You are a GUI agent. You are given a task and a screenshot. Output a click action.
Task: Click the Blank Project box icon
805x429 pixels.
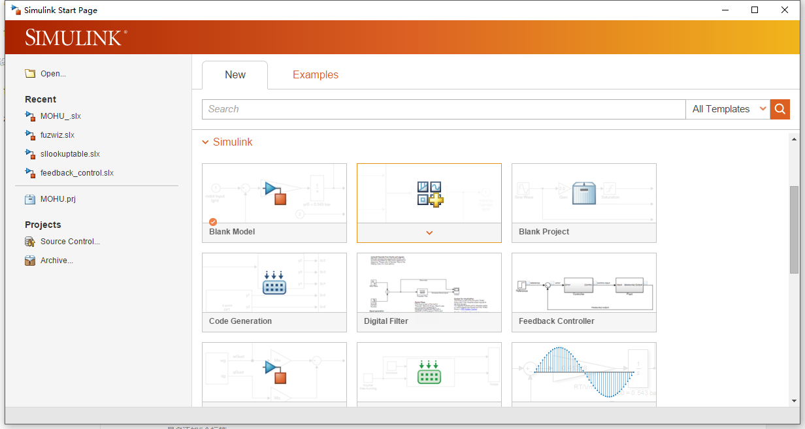click(585, 193)
